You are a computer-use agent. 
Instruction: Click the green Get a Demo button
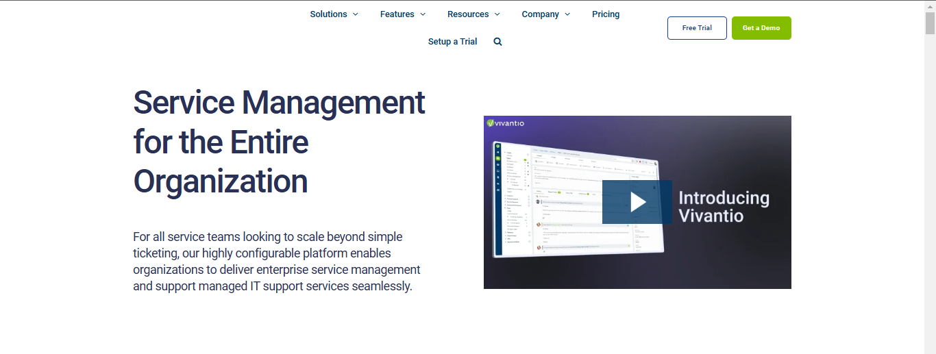[x=761, y=28]
